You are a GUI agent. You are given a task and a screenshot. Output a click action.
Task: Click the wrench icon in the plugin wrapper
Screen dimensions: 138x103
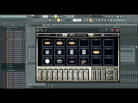click(46, 30)
